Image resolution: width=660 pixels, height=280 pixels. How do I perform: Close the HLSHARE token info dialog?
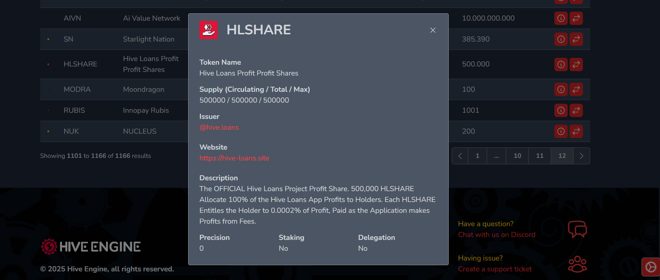(x=433, y=30)
